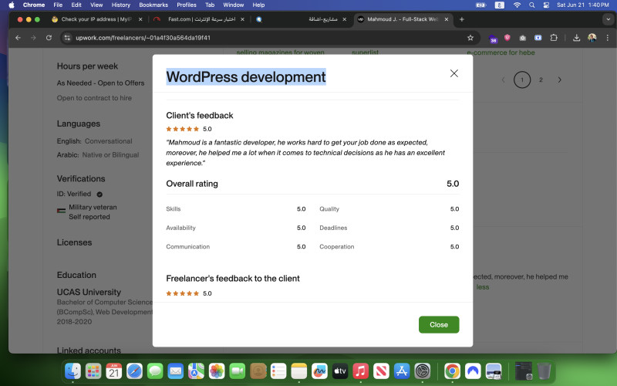
Task: Open Apple Music from the dock
Action: click(360, 371)
